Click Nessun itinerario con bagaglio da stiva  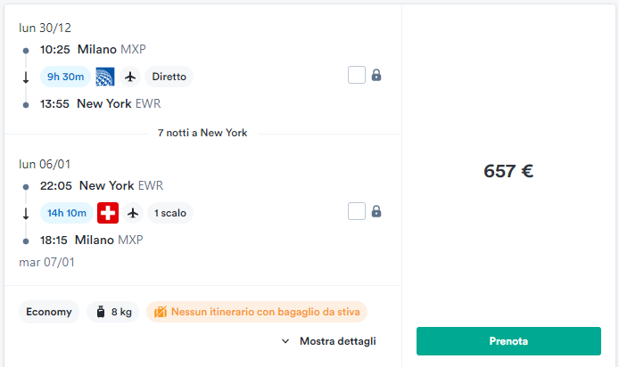click(x=265, y=312)
